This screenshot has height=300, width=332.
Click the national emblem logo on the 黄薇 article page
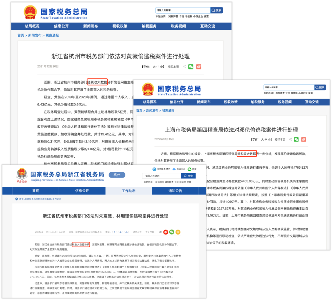pyautogui.click(x=30, y=12)
